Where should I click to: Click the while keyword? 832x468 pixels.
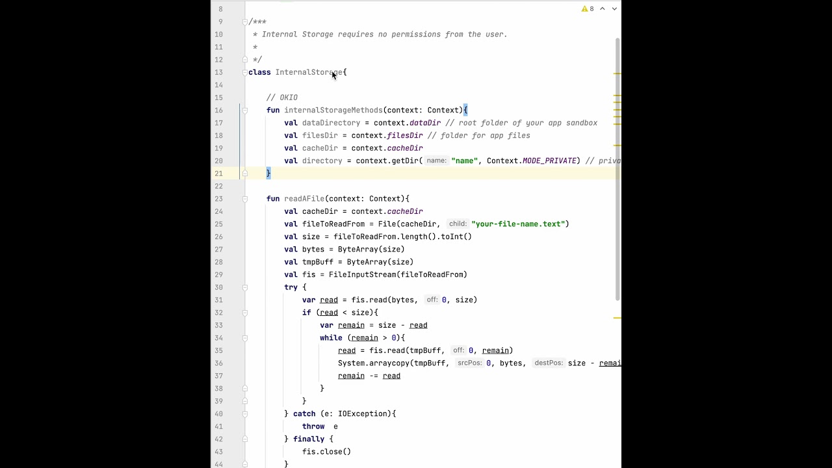click(331, 338)
